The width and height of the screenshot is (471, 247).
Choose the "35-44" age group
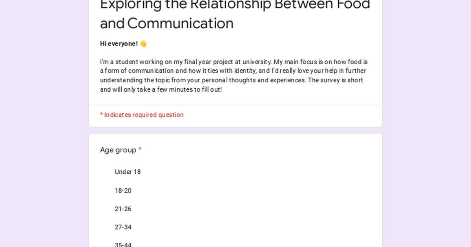pyautogui.click(x=123, y=244)
